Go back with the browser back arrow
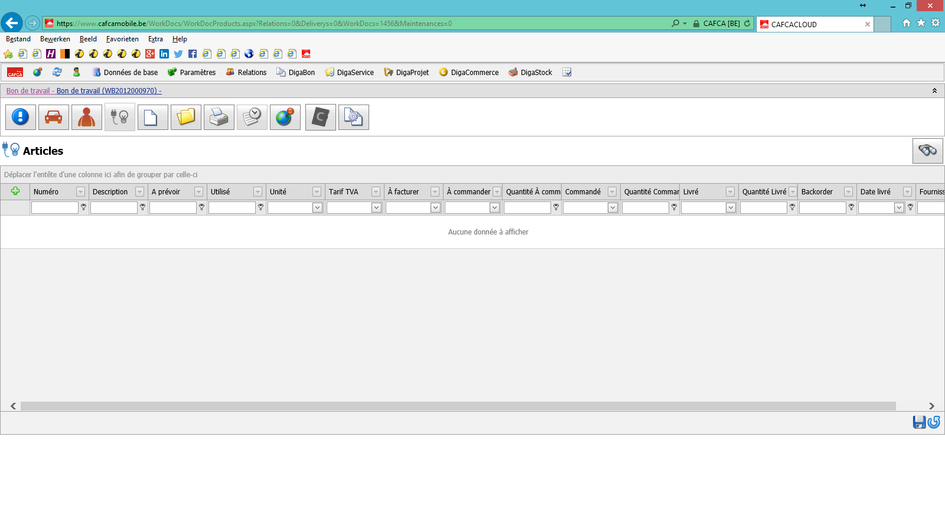 coord(12,23)
